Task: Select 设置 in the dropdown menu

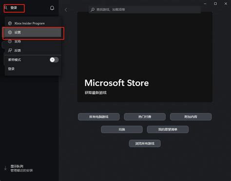Action: point(33,32)
